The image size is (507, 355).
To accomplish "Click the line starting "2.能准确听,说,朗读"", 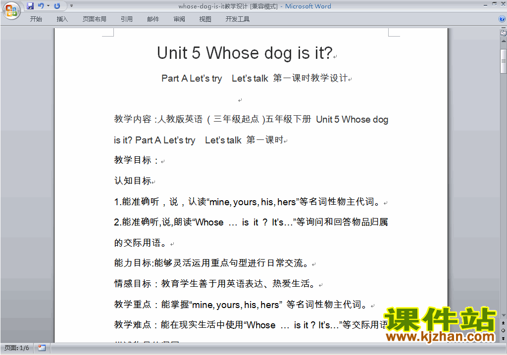I will 251,222.
